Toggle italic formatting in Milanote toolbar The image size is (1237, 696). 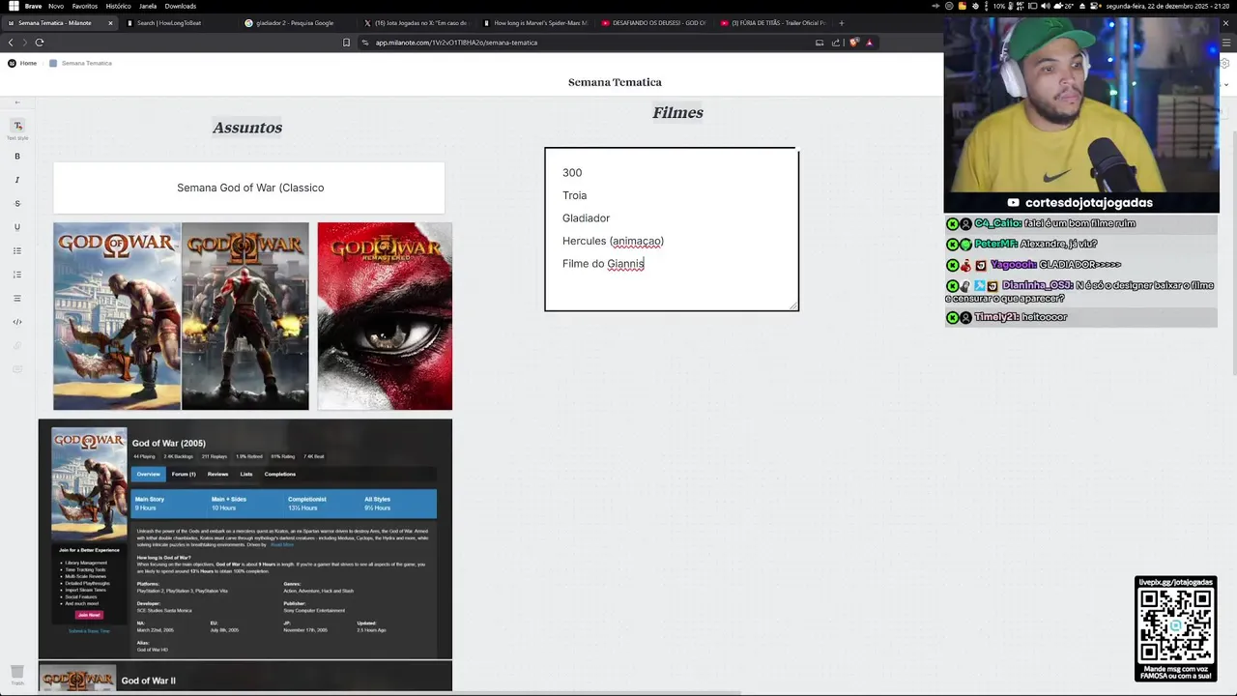tap(17, 180)
